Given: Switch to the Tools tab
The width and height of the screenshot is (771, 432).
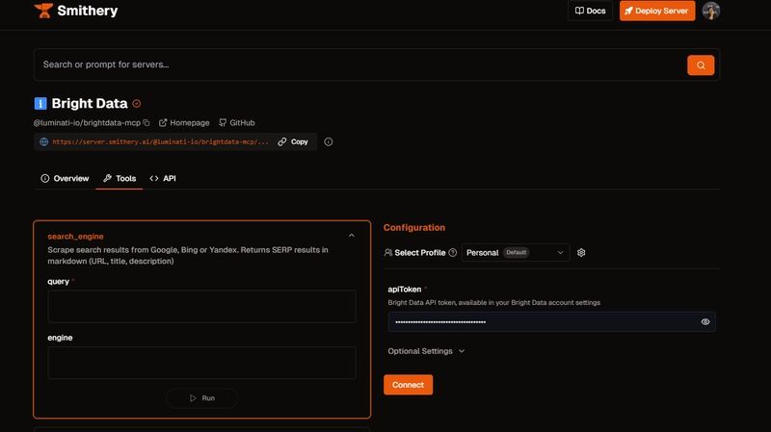Looking at the screenshot, I should [x=120, y=178].
